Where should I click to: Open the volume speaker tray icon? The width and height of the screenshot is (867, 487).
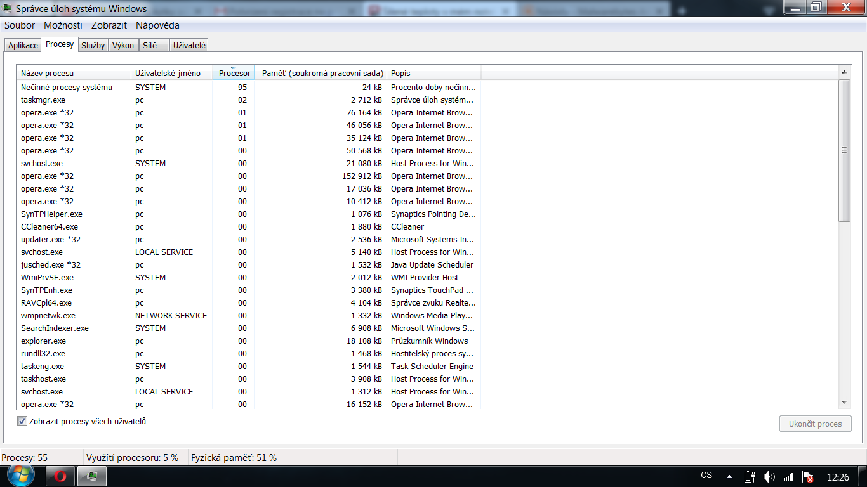coord(769,476)
